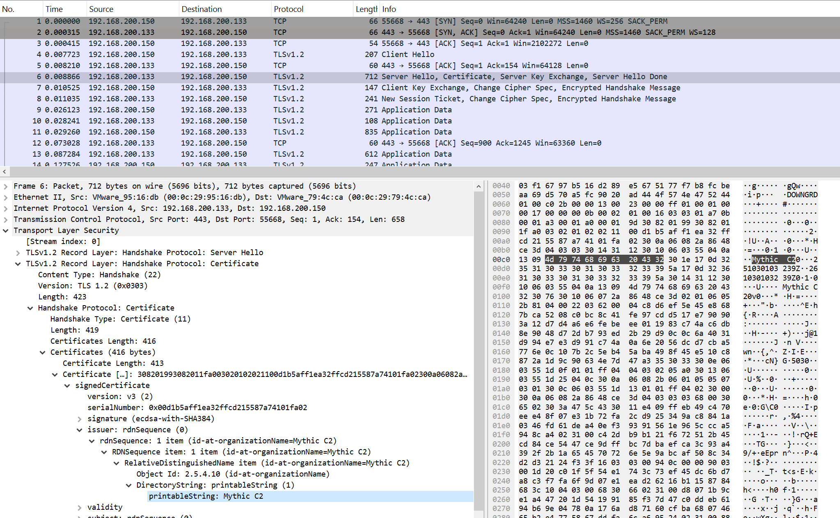Expand Internet Protocol Version 4 section
Screen dimensions: 840x518
pos(5,208)
